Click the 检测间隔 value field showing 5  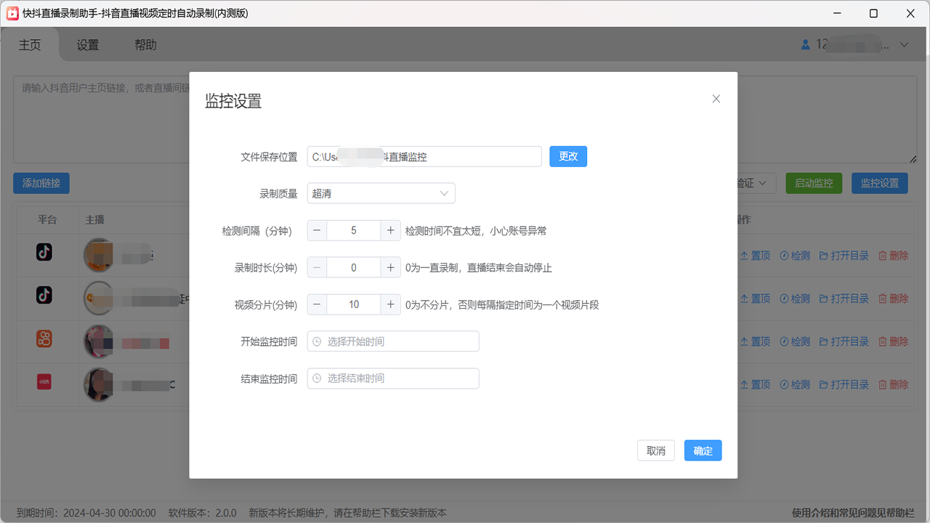pos(354,230)
